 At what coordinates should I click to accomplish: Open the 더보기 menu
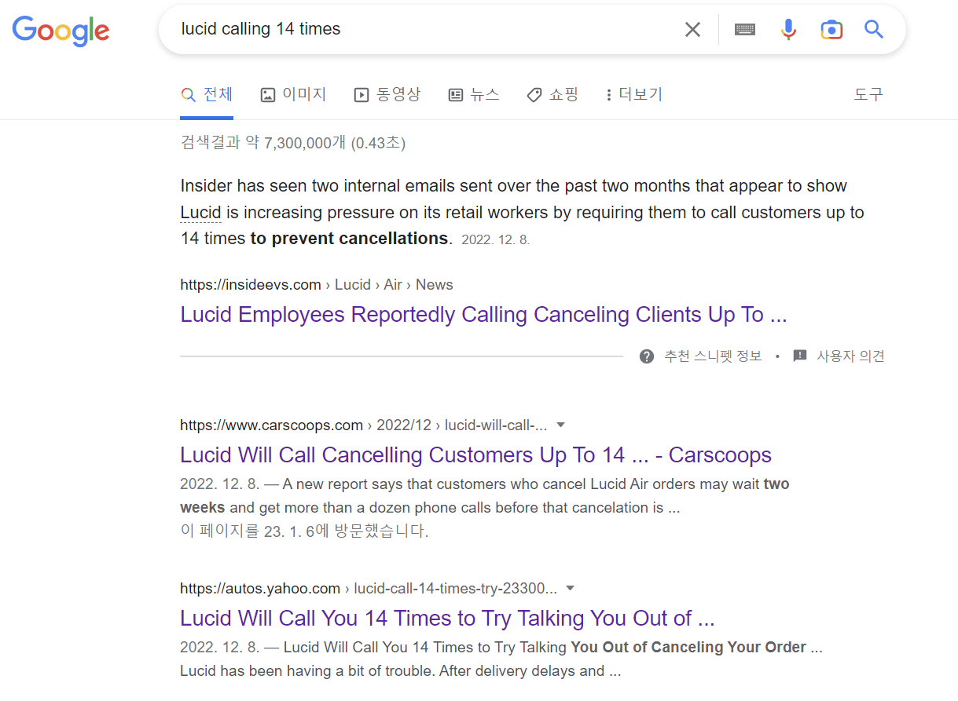pos(634,94)
